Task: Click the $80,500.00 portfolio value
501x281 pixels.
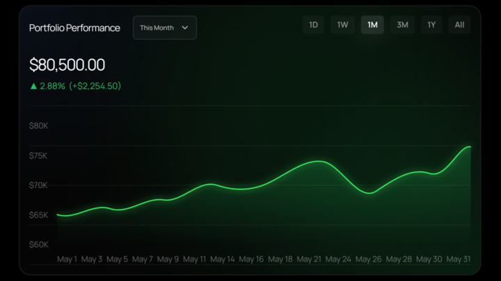Action: [x=67, y=65]
